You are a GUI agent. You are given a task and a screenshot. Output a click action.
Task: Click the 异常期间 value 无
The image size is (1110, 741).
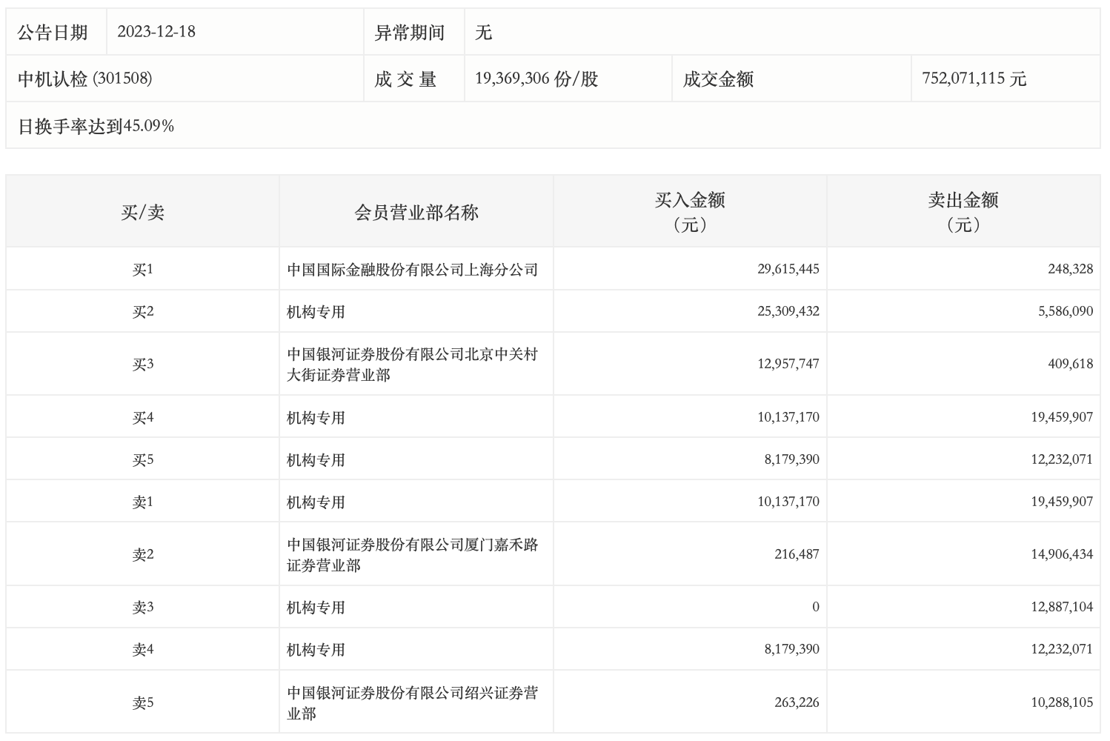[483, 33]
